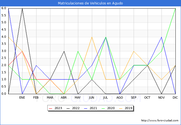
Task: Click the JUN month axis label
Action: [x=92, y=97]
